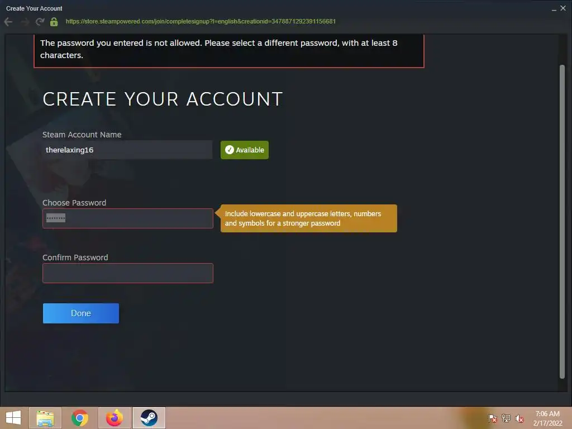Launch Firefox from taskbar
The image size is (572, 429).
(x=115, y=418)
